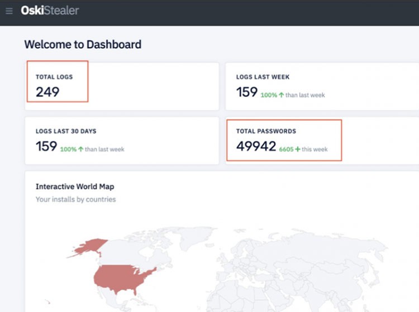Click the 249 total logs value
Viewport: 419px width, 312px height.
point(47,92)
